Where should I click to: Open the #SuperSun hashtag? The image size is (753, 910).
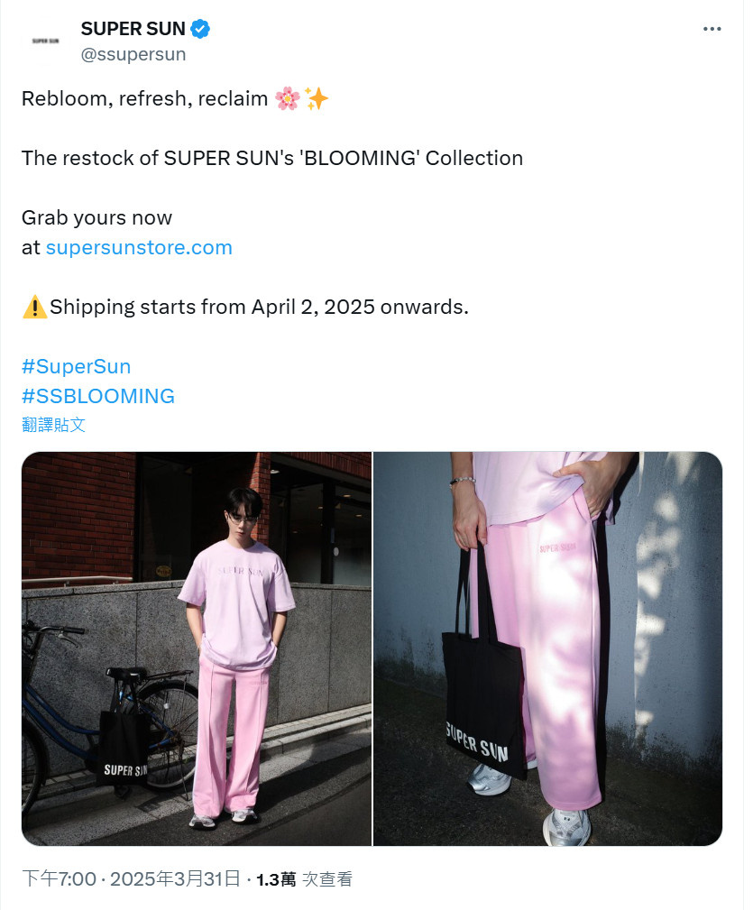[x=76, y=366]
